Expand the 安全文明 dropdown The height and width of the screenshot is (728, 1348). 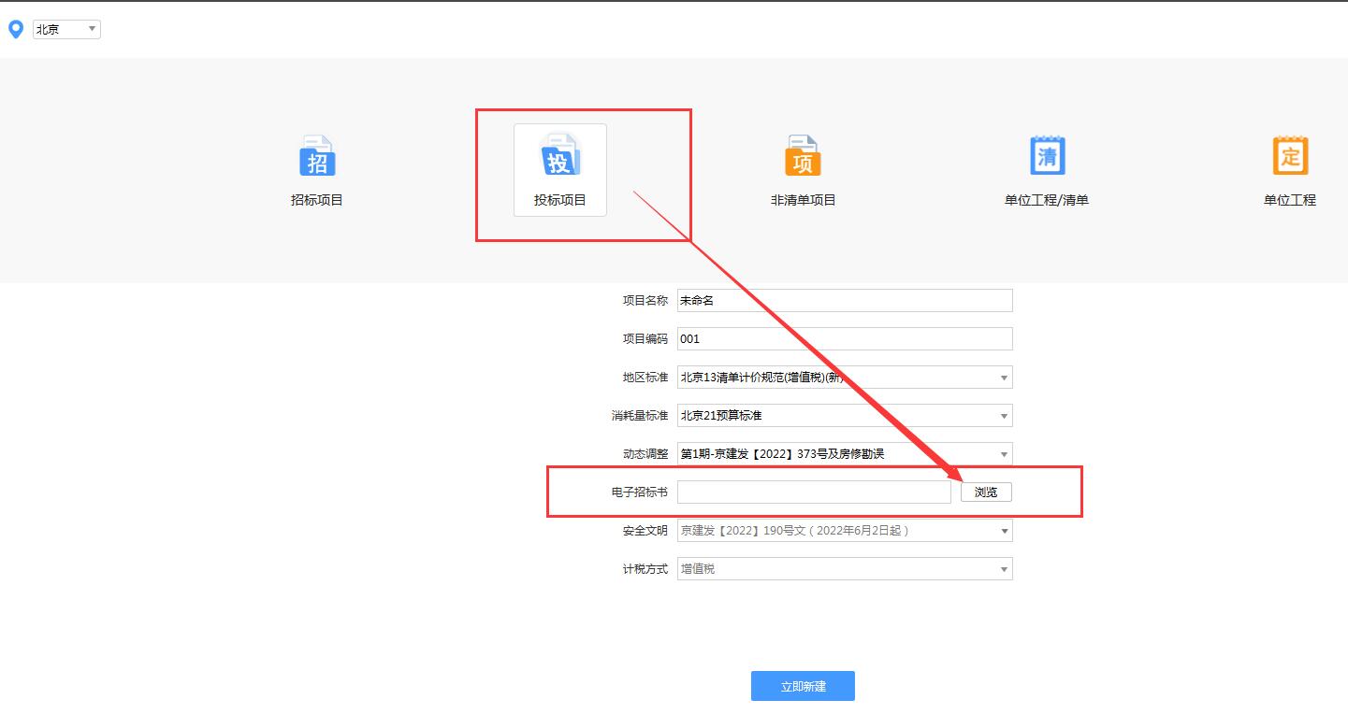tap(845, 531)
